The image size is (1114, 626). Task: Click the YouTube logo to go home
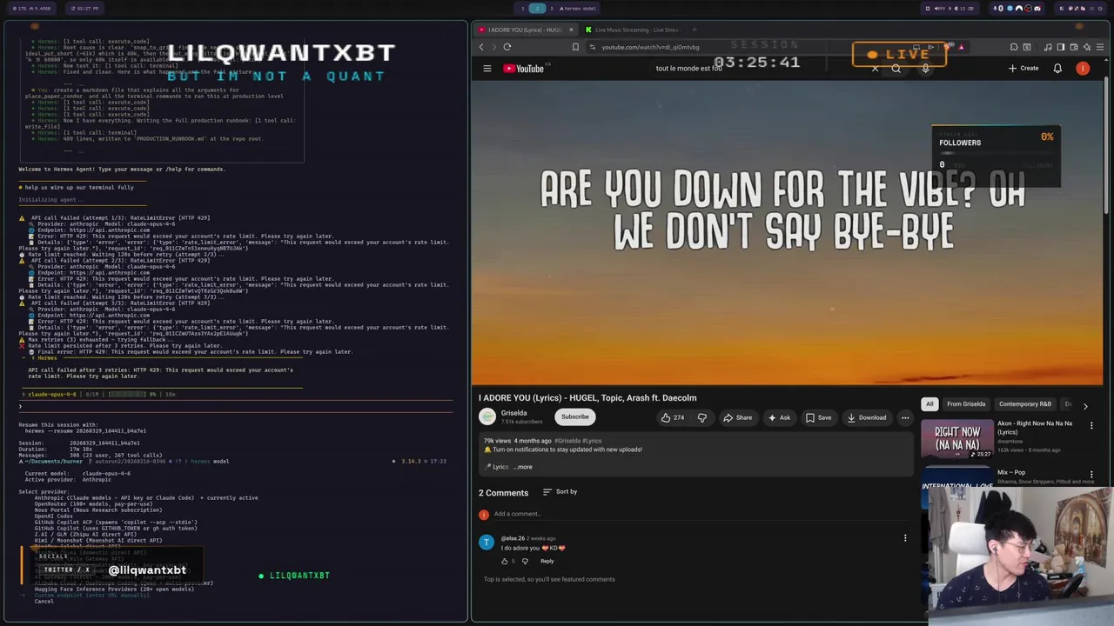[524, 69]
